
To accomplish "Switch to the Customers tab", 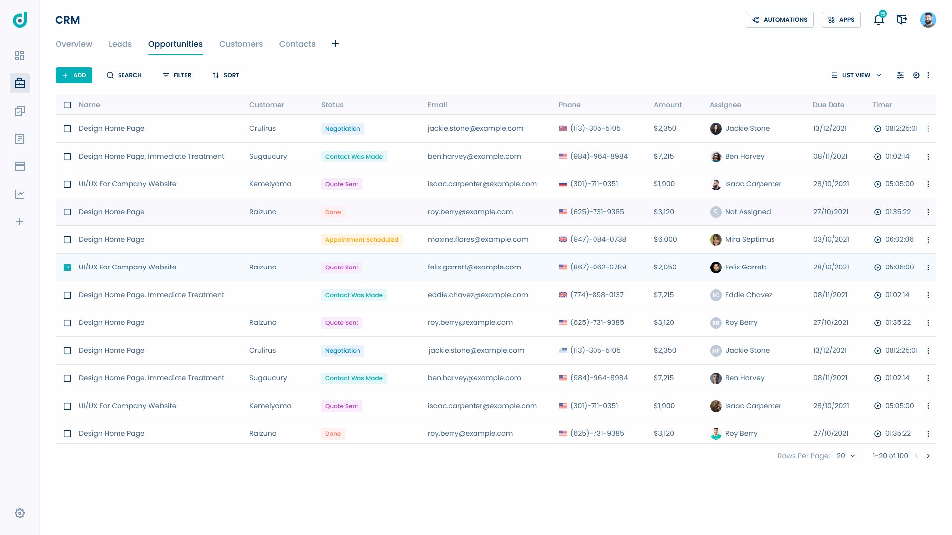I will point(241,44).
